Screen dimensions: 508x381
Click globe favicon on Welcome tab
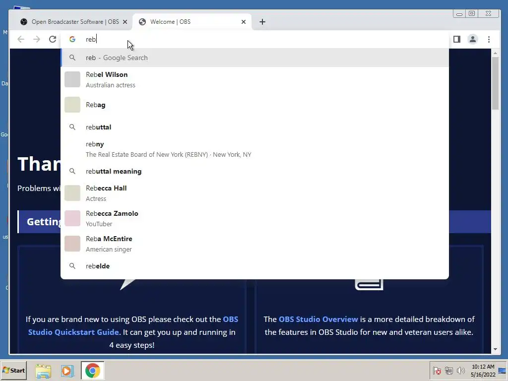142,22
